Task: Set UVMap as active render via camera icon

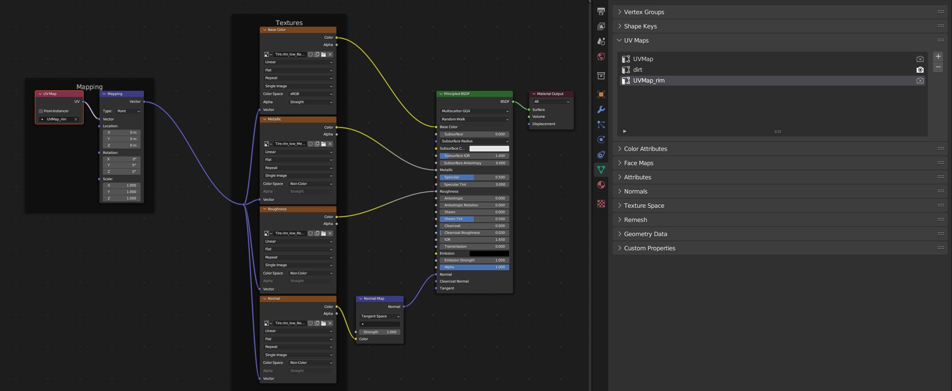Action: coord(920,59)
